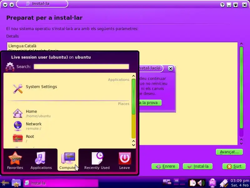Click the shade window button in title bar
Screen dimensions: 250x188
coord(236,5)
